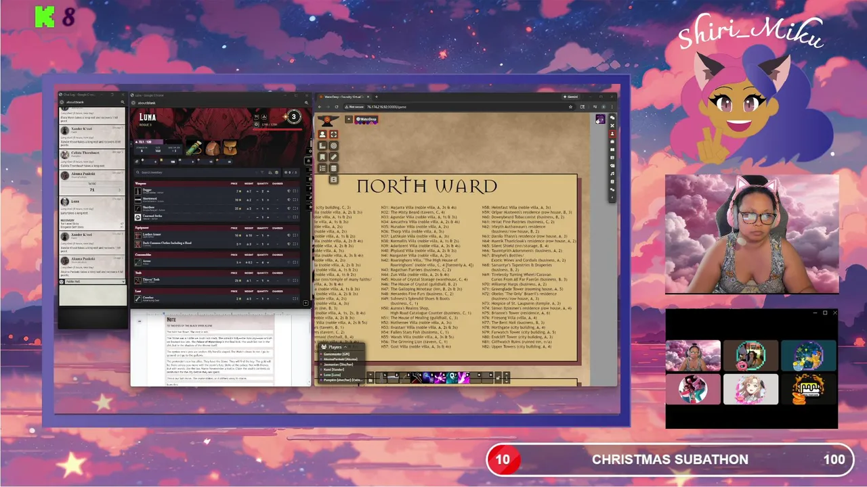Open Journal Notes bookmark scene control
Viewport: 867px width, 487px height.
pos(322,157)
